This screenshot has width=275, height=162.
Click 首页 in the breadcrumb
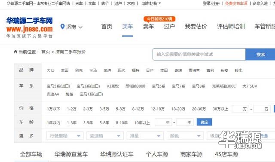46,52
